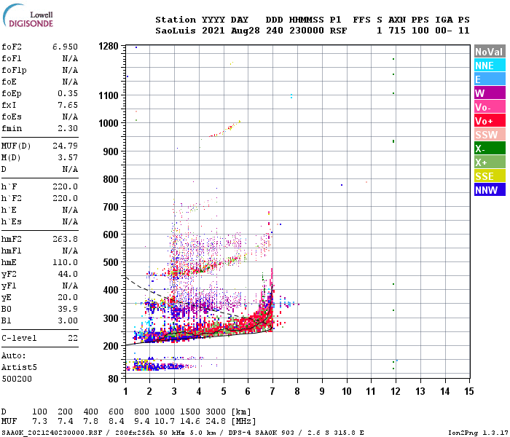Click the SAA0K_2021240230000.RSF file name
Viewport: 510px width, 437px height.
[x=52, y=433]
